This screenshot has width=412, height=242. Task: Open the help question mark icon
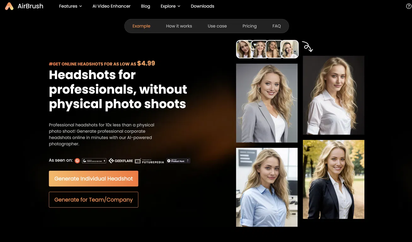tap(409, 6)
